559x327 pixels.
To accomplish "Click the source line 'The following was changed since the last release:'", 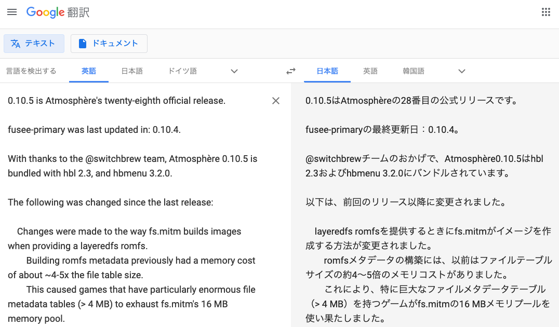I will pos(111,202).
